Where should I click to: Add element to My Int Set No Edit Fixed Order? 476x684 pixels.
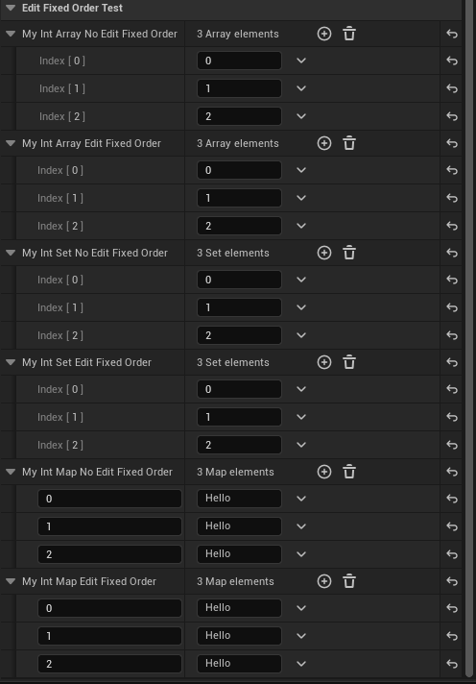tap(323, 253)
